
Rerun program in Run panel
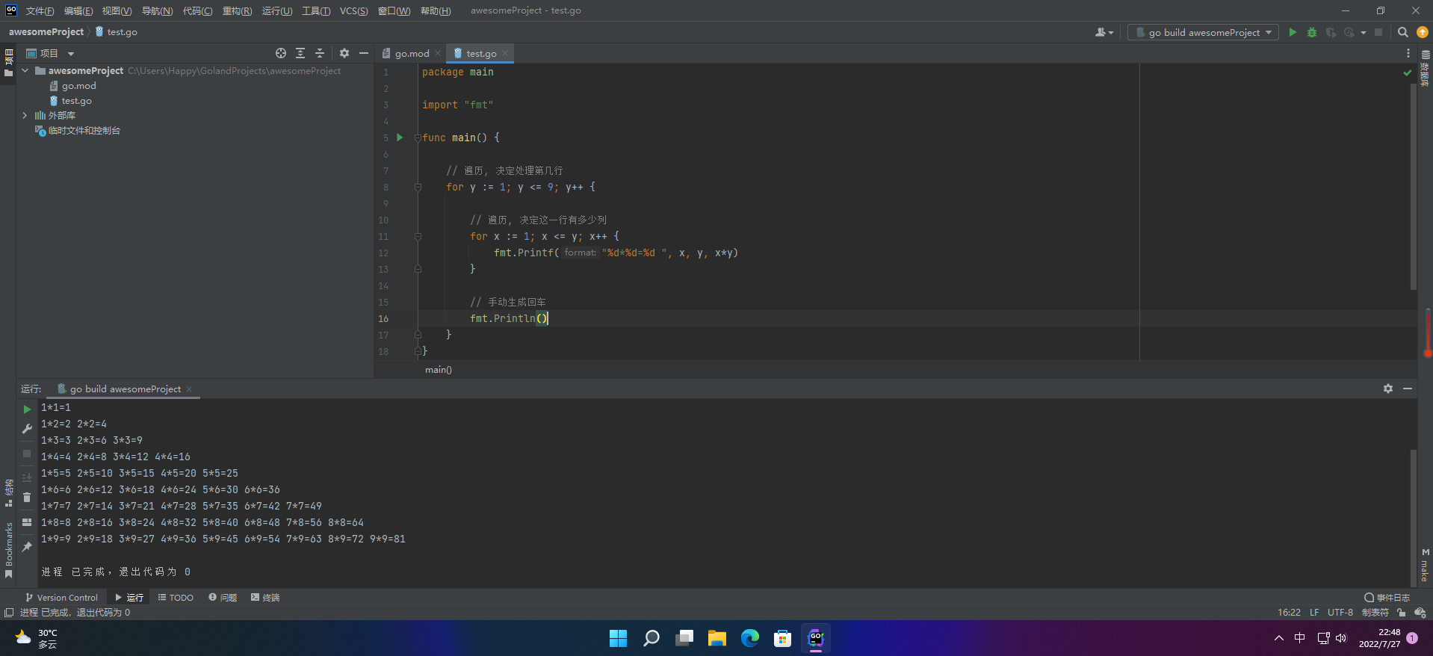click(x=27, y=409)
